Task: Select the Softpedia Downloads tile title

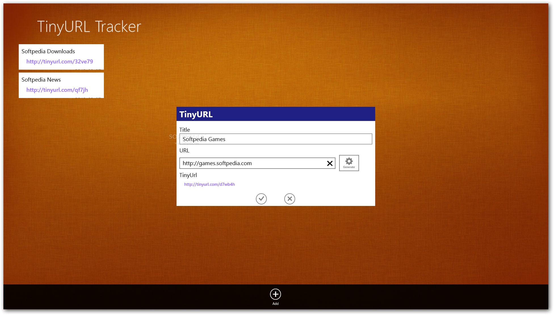Action: [x=48, y=51]
